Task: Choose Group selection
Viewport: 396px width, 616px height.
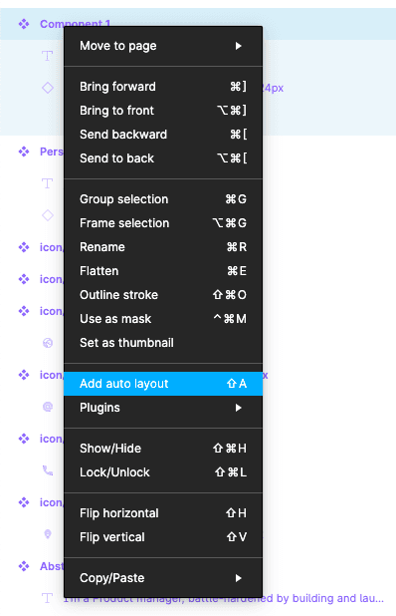Action: [163, 199]
